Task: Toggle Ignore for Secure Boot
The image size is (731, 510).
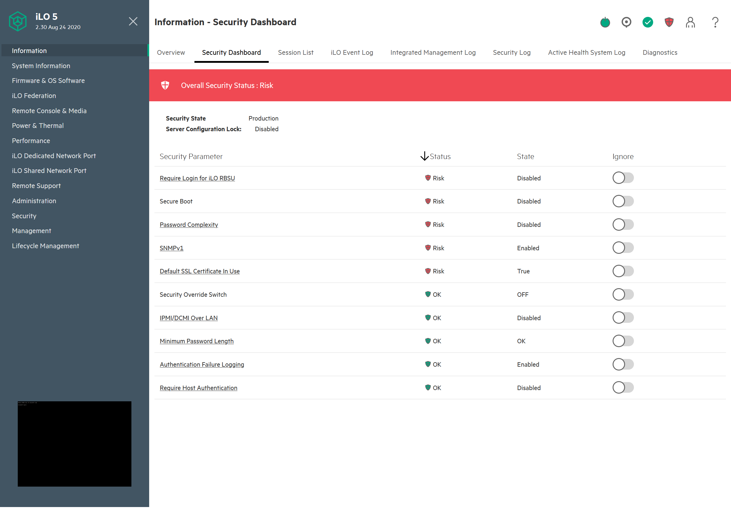Action: click(623, 201)
